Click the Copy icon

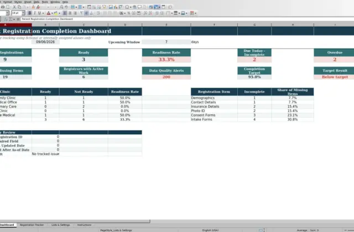(x=19, y=7)
